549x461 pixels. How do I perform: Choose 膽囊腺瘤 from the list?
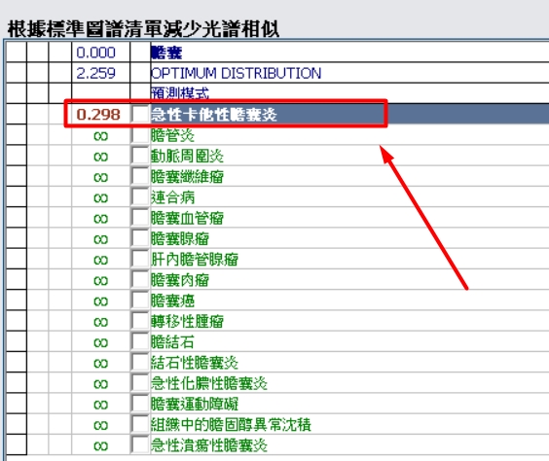pos(180,238)
